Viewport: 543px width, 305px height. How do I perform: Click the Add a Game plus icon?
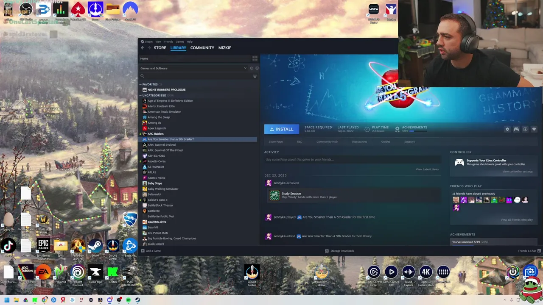click(x=143, y=251)
